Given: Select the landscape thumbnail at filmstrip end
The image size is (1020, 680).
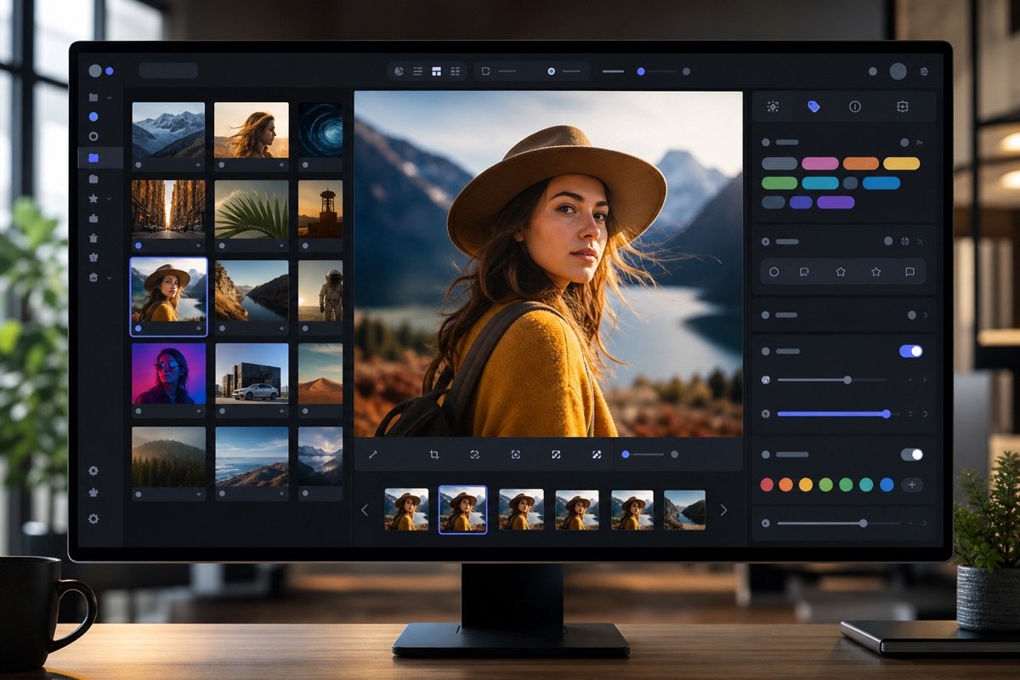Looking at the screenshot, I should click(684, 510).
